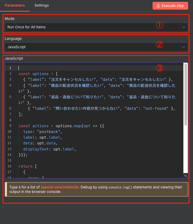Screen dimensions: 193x224
Task: Click the expand editor icon at bottom corner
Action: pos(185,176)
